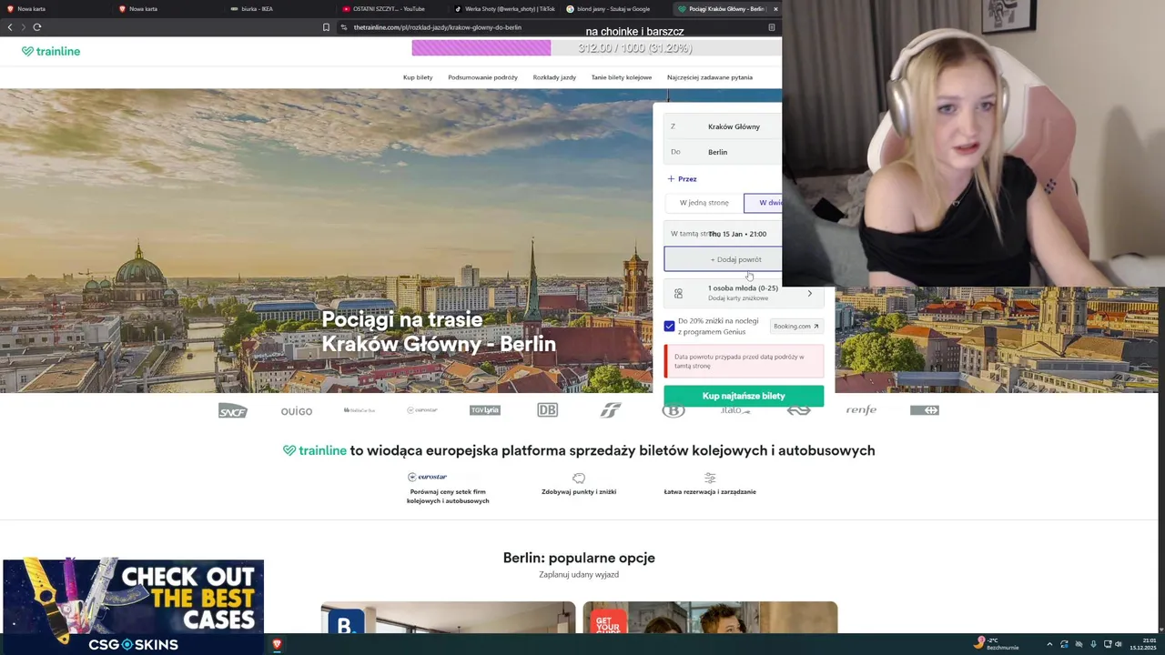Uncheck the Genius 20% zniżki checkbox
The height and width of the screenshot is (655, 1165).
click(669, 326)
